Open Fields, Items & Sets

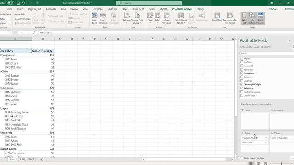(181, 18)
